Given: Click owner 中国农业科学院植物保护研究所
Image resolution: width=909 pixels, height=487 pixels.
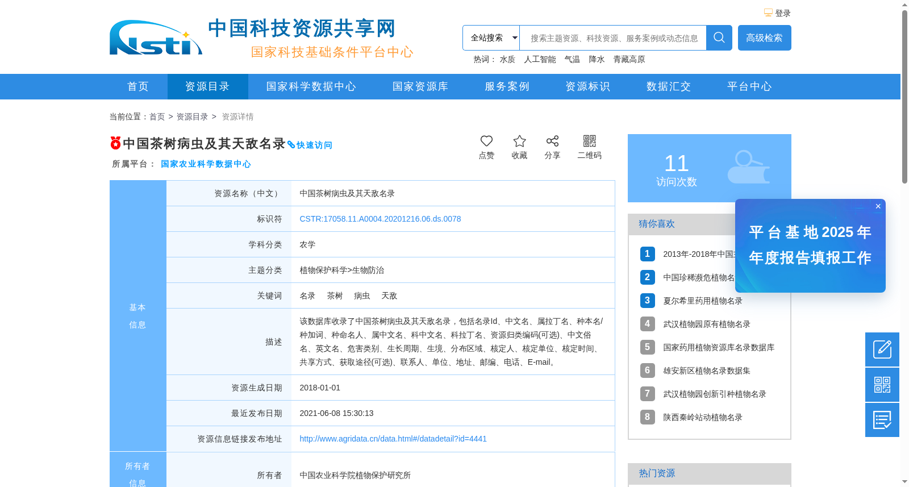Looking at the screenshot, I should pyautogui.click(x=355, y=475).
